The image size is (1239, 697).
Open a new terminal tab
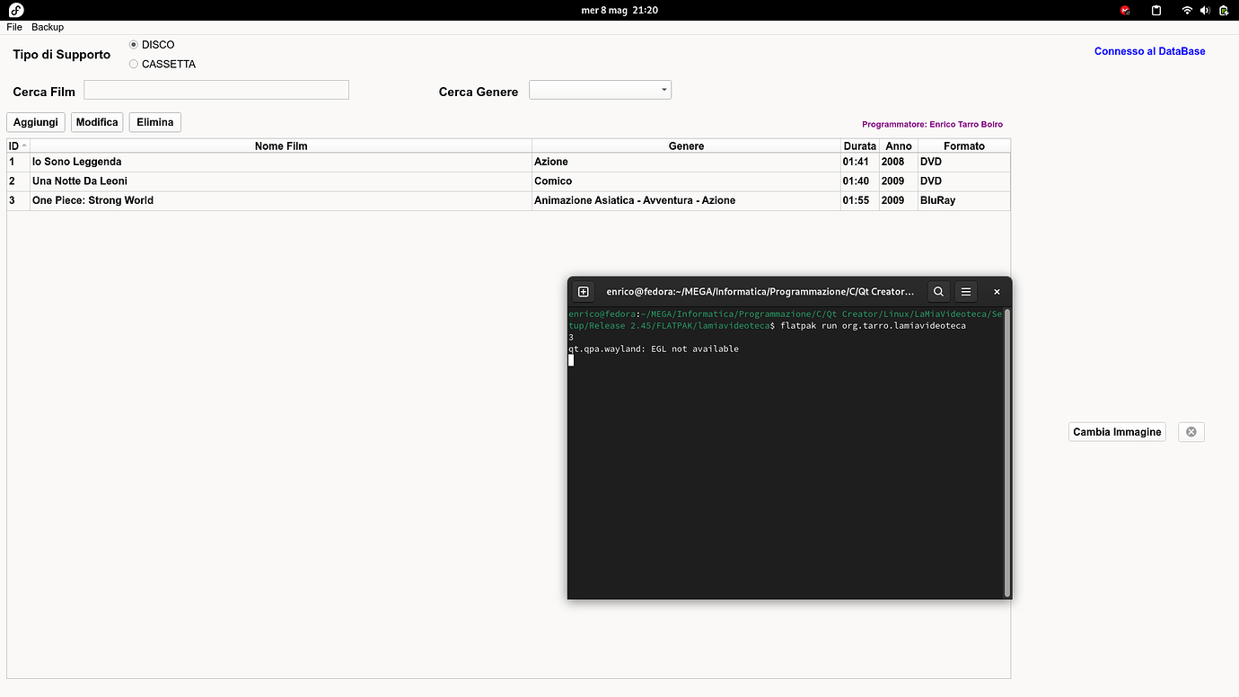[583, 291]
